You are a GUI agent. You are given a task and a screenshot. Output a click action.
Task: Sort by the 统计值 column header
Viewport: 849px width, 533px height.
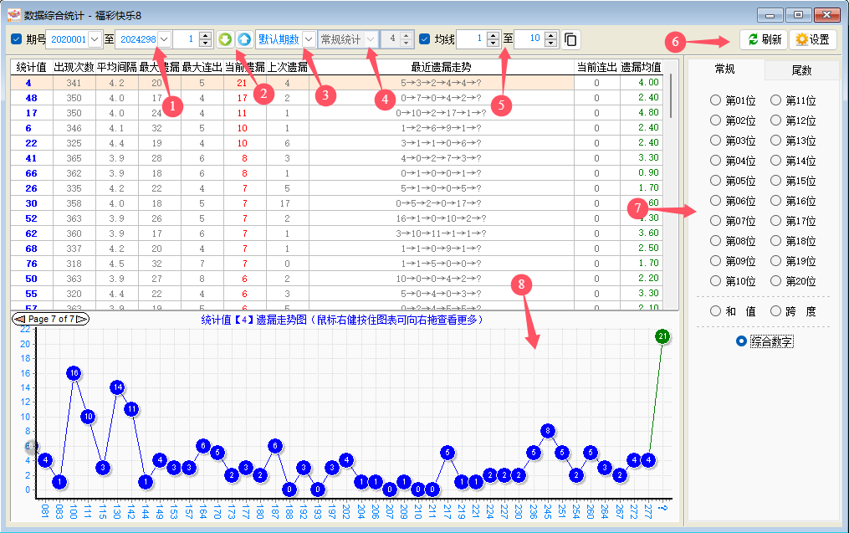32,67
